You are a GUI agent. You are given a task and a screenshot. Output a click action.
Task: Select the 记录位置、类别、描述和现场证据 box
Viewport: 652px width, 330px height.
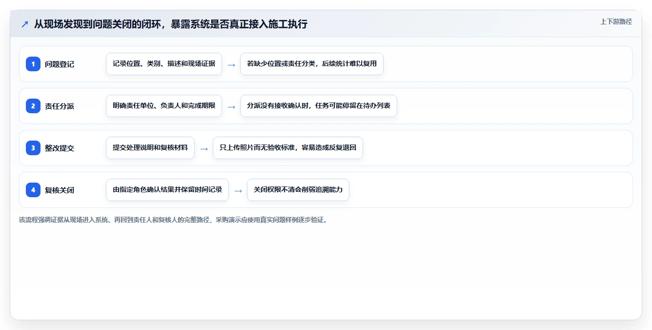[x=164, y=64]
